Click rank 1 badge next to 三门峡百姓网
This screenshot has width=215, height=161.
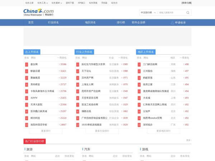139,64
